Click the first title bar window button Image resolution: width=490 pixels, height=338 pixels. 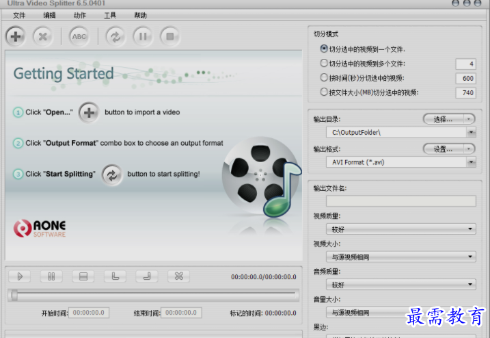(x=455, y=3)
